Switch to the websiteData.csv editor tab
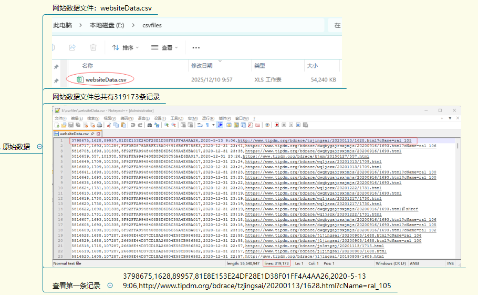This screenshot has height=295, width=478. click(74, 134)
